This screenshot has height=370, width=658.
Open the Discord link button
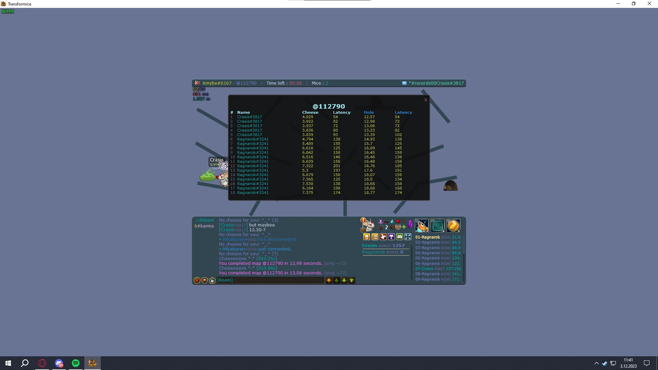[x=399, y=237]
